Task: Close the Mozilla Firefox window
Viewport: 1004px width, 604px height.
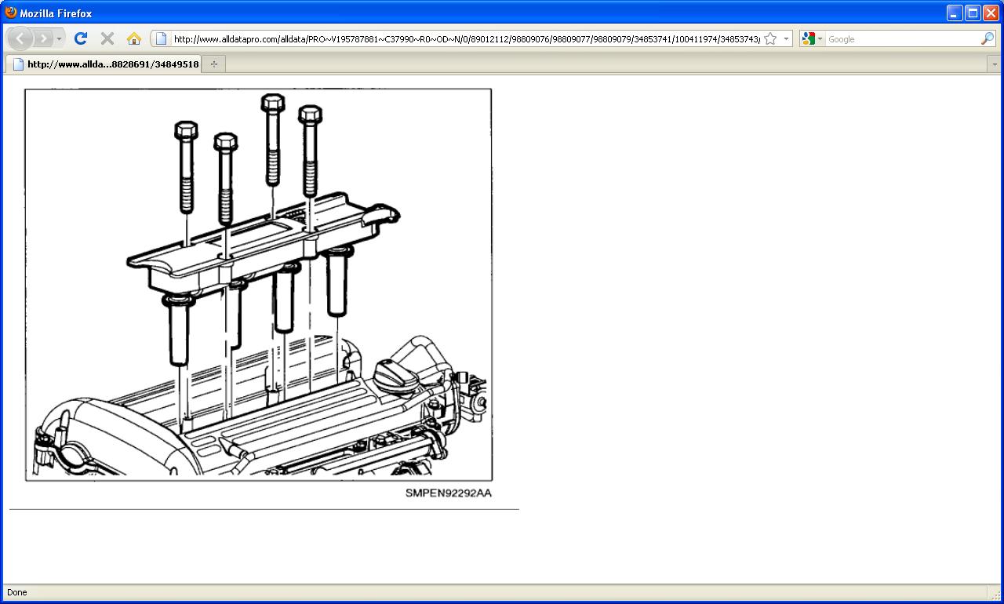Action: 991,13
